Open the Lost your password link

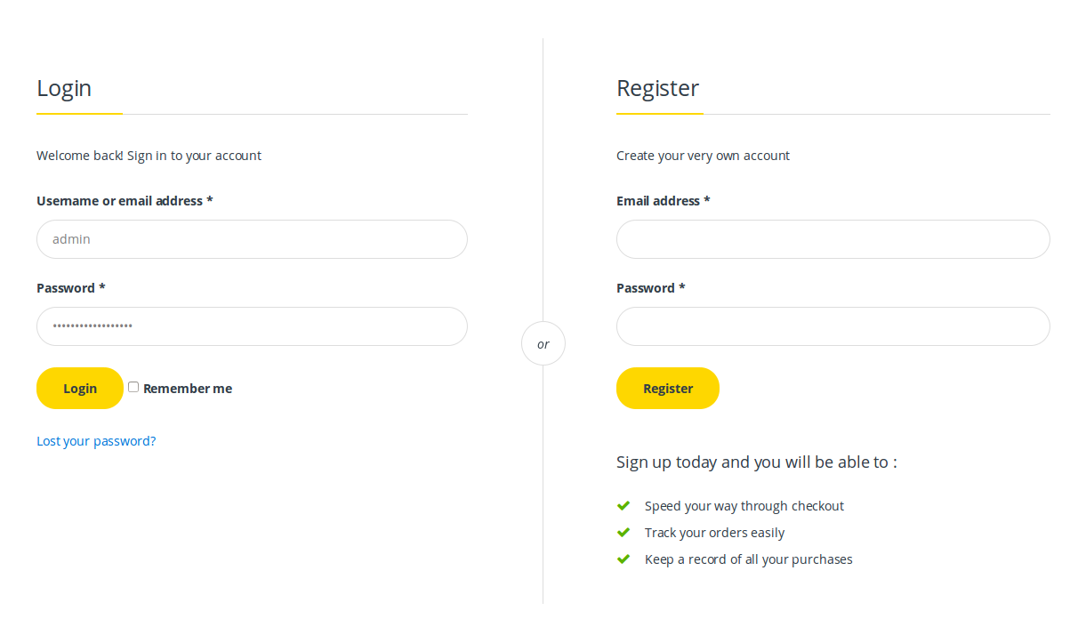(x=96, y=441)
